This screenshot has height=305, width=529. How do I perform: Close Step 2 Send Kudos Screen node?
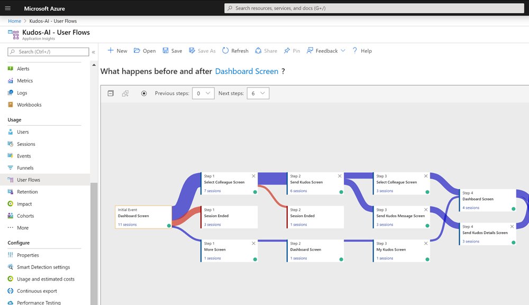click(340, 176)
